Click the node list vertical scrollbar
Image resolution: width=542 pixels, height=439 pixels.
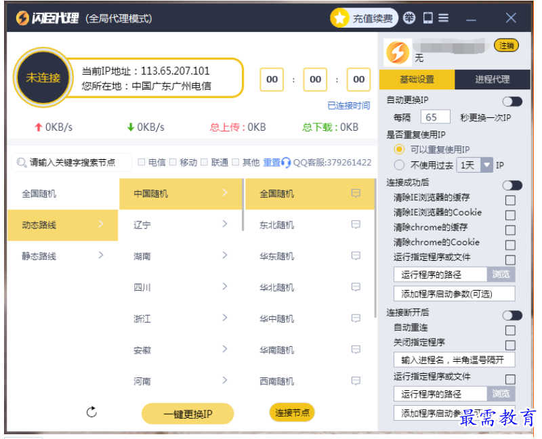coord(375,248)
